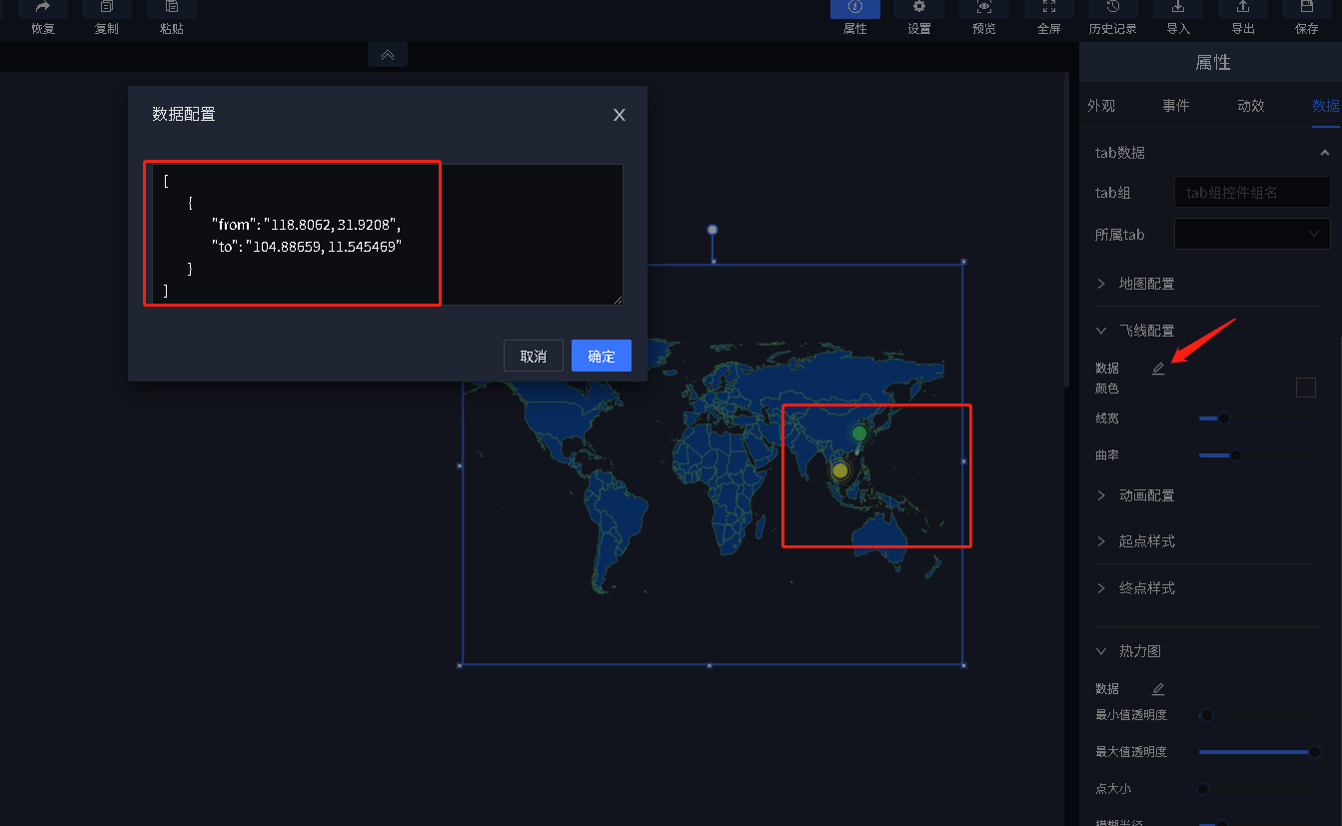Screen dimensions: 1342x826
Task: Edit the 热力图 data with pencil icon
Action: coord(1158,689)
